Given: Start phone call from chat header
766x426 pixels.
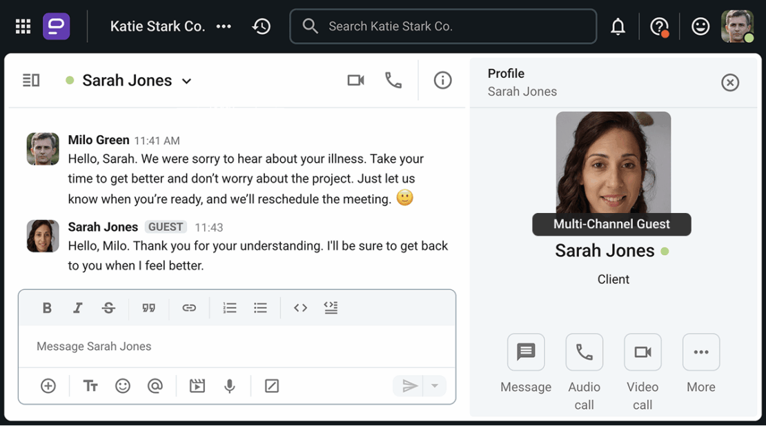Looking at the screenshot, I should [393, 80].
